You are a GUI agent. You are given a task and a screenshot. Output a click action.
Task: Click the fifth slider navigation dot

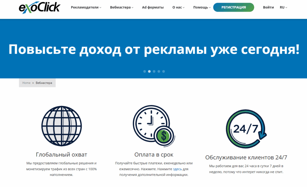(163, 71)
